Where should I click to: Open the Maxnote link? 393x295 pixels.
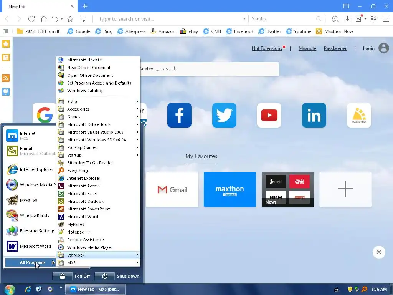tap(307, 48)
